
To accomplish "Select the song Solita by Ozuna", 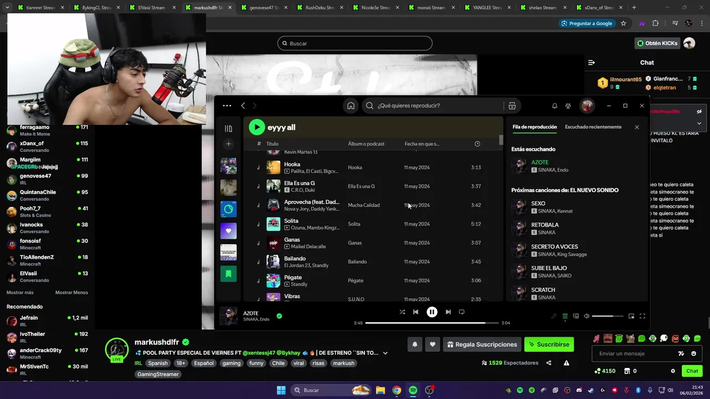I will 373,224.
